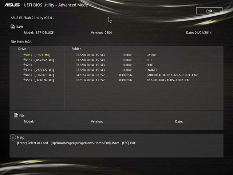Click the File section Model: field
This screenshot has width=233, height=175.
(29, 121)
